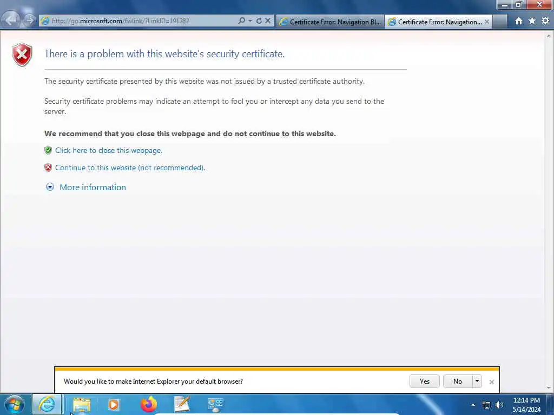554x415 pixels.
Task: Answer Yes to default browser prompt
Action: tap(424, 381)
